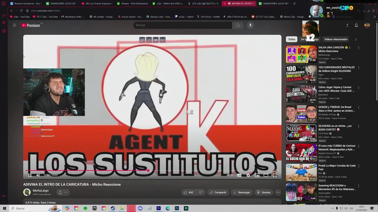Open Photoshop from the taskbar
The height and width of the screenshot is (212, 378).
coord(177,208)
